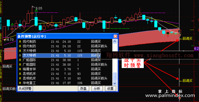Close the 条件预警 alert dialog
199x102 pixels.
point(115,37)
